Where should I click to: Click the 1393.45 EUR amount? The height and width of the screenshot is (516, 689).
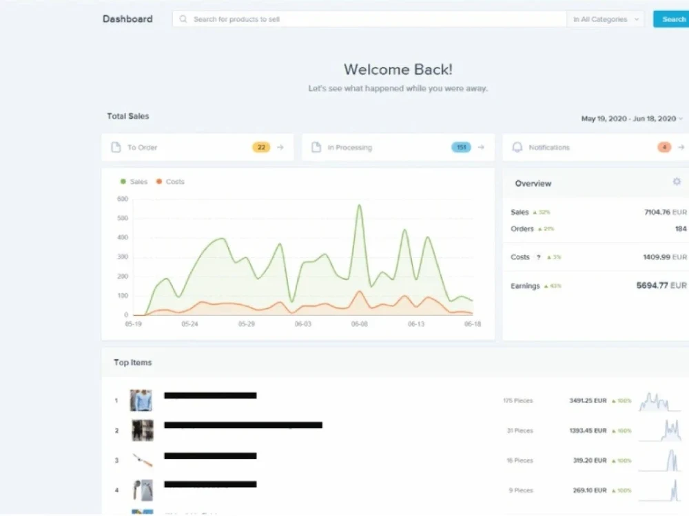(x=588, y=431)
